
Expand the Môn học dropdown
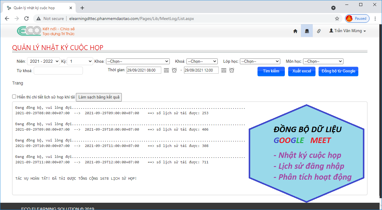pos(323,61)
